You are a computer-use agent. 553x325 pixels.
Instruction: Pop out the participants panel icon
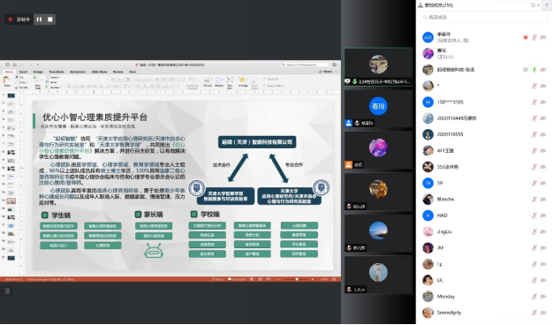pyautogui.click(x=533, y=5)
